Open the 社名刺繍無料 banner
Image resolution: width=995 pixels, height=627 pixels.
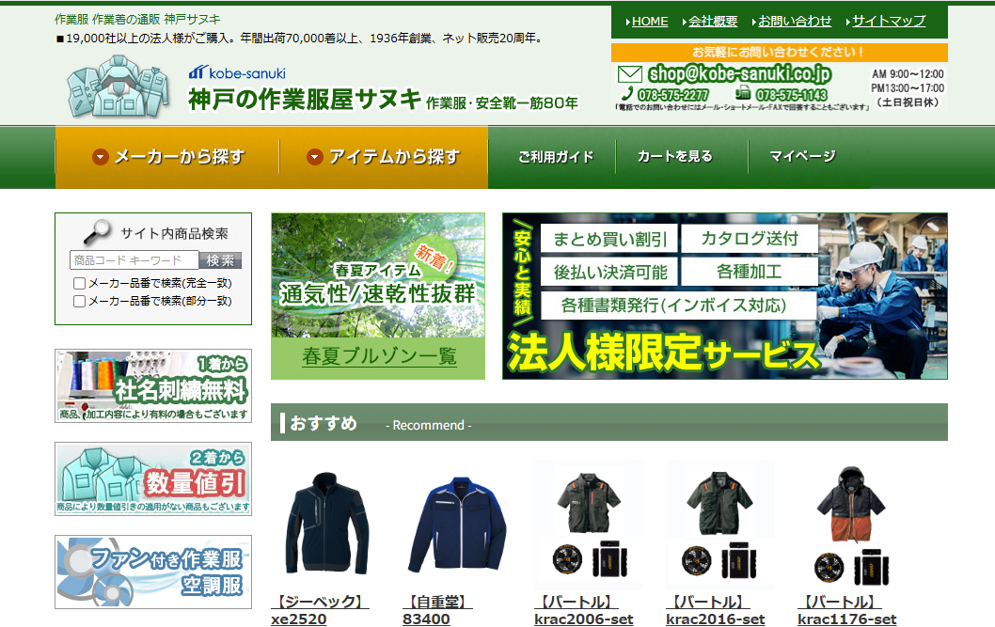(x=153, y=385)
